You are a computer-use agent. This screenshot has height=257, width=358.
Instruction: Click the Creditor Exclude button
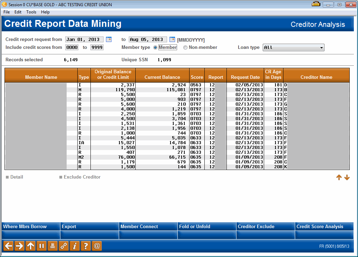265,226
